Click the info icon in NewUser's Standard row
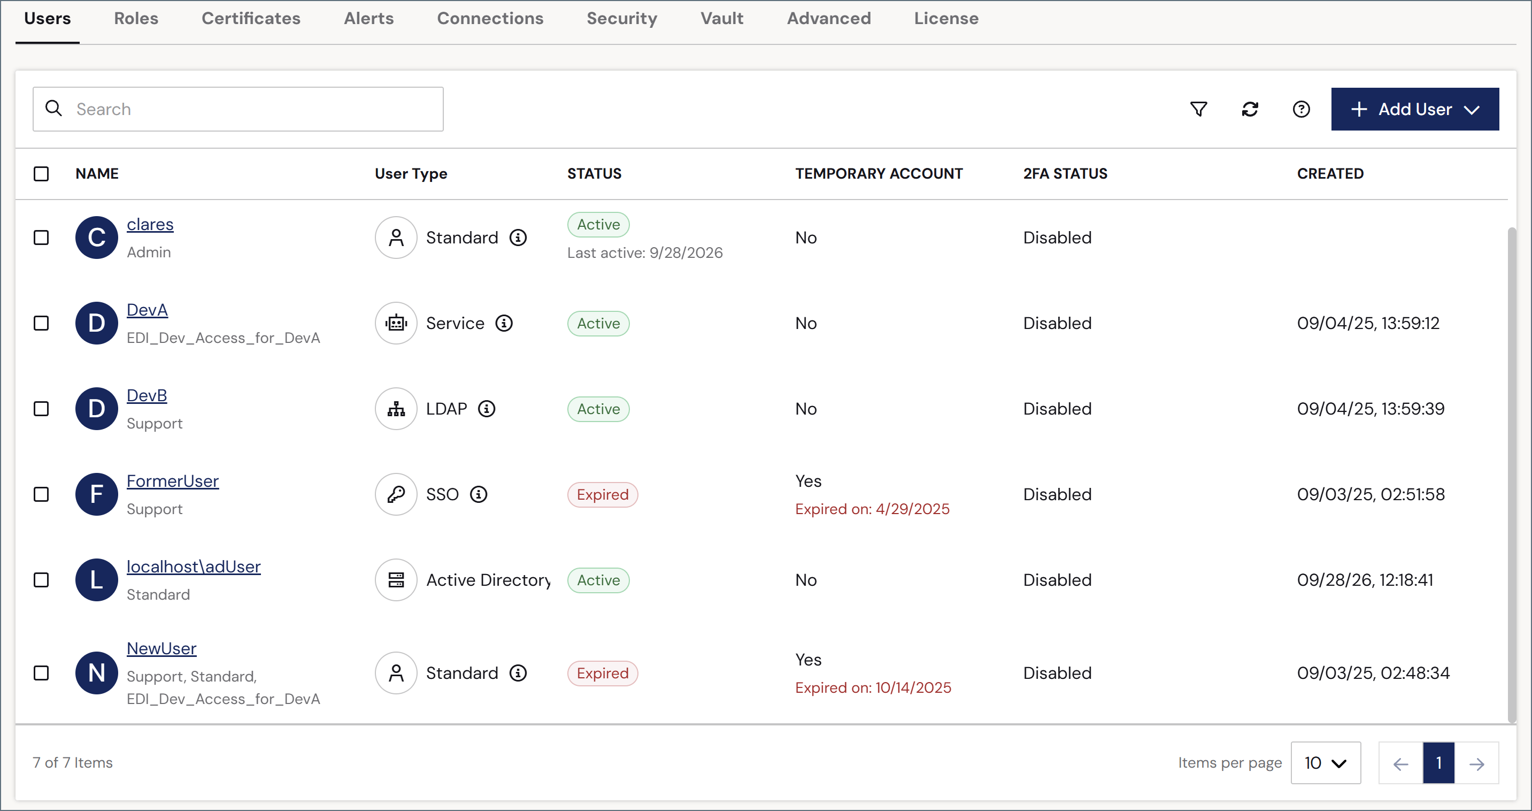The height and width of the screenshot is (811, 1532). click(518, 673)
